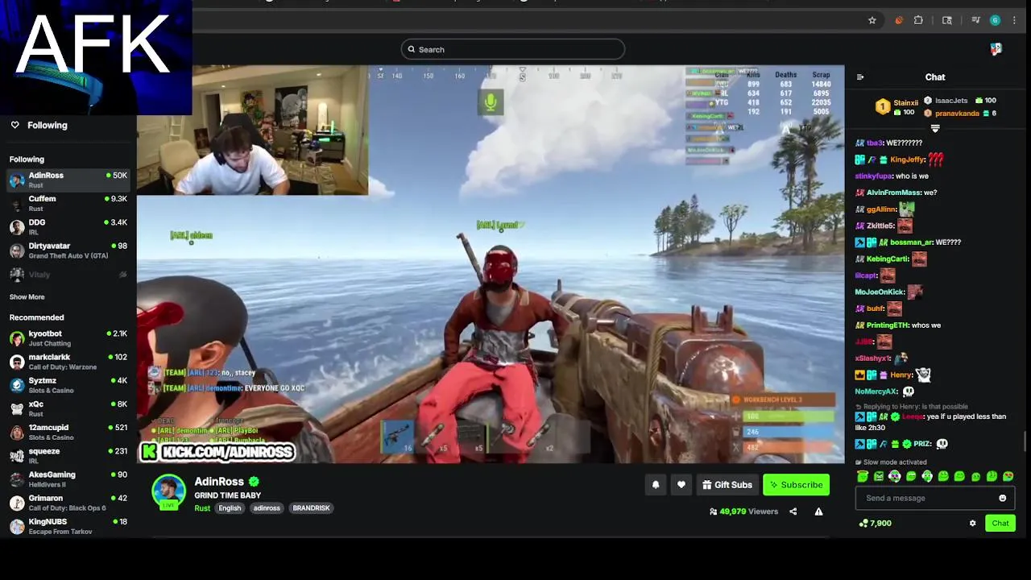Image resolution: width=1031 pixels, height=580 pixels.
Task: Click AdinRoss's verified badge
Action: pos(254,482)
